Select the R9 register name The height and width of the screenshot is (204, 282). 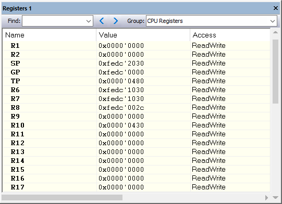coord(15,117)
